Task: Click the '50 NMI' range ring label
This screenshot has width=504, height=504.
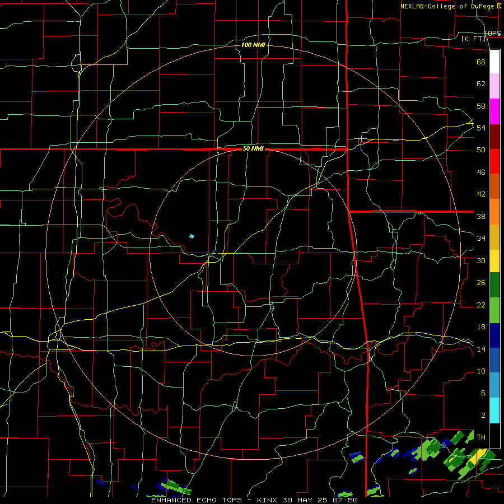Action: pyautogui.click(x=253, y=148)
